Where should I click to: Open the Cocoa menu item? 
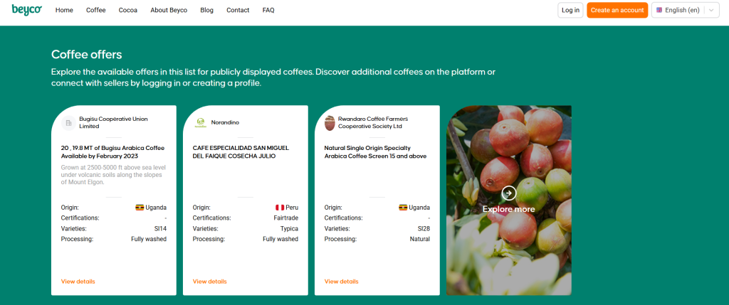tap(128, 10)
